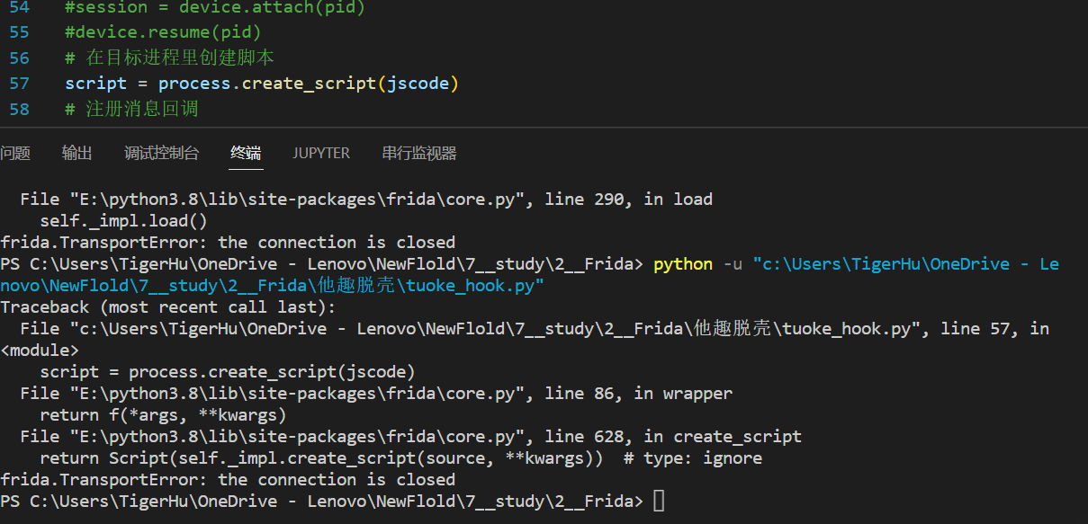Select line number 58 in gutter
Viewport: 1088px width, 524px height.
[19, 110]
